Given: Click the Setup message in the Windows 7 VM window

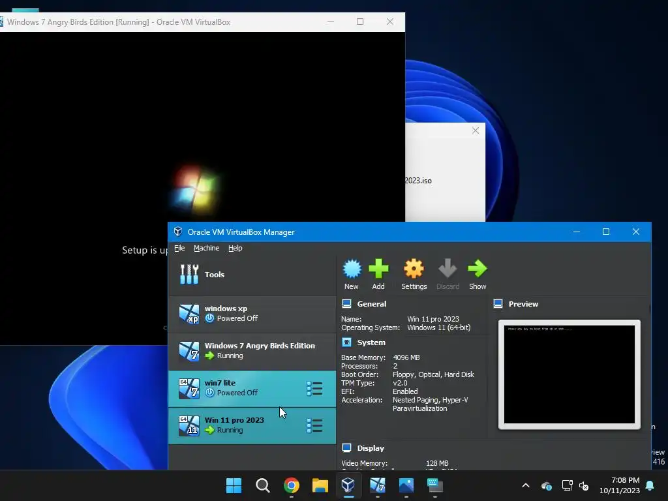Looking at the screenshot, I should [145, 250].
